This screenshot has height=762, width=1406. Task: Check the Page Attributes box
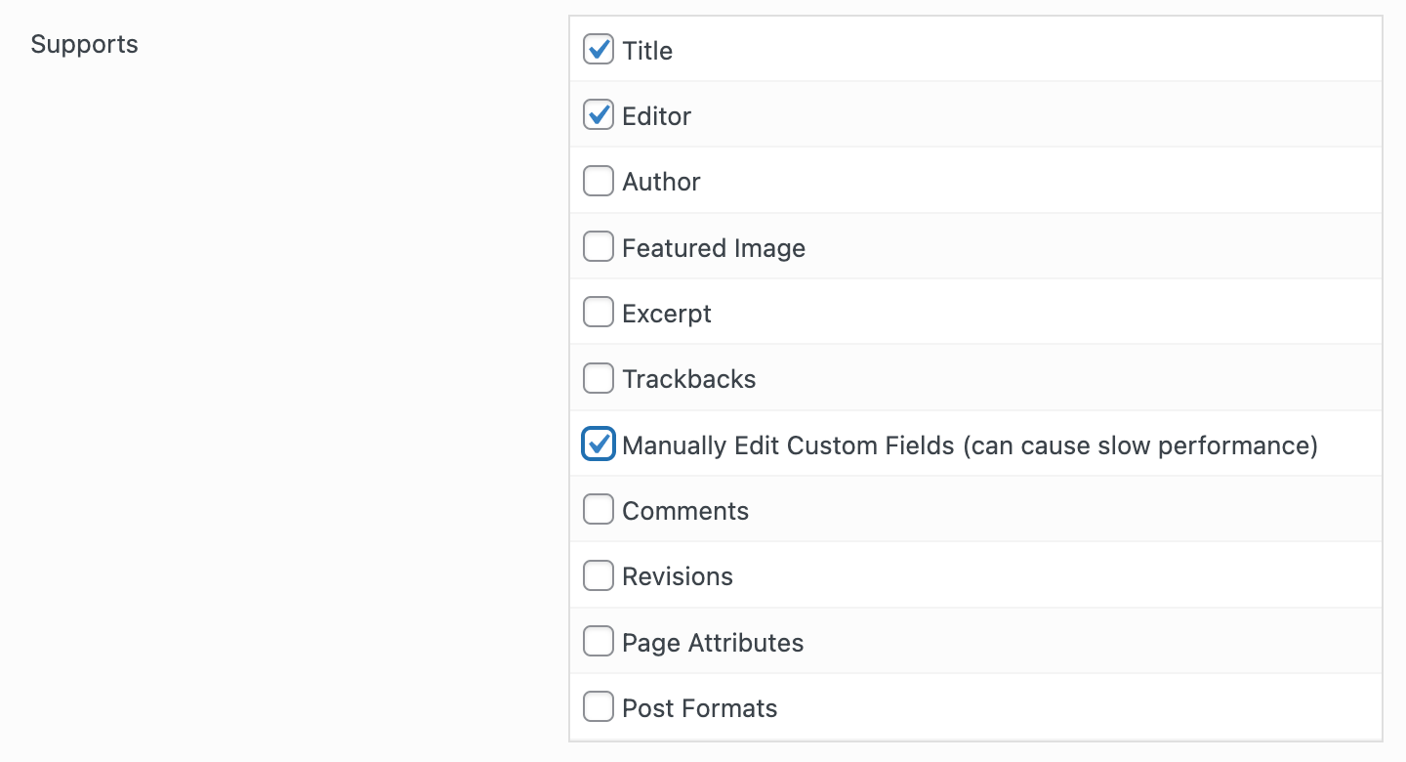click(599, 642)
